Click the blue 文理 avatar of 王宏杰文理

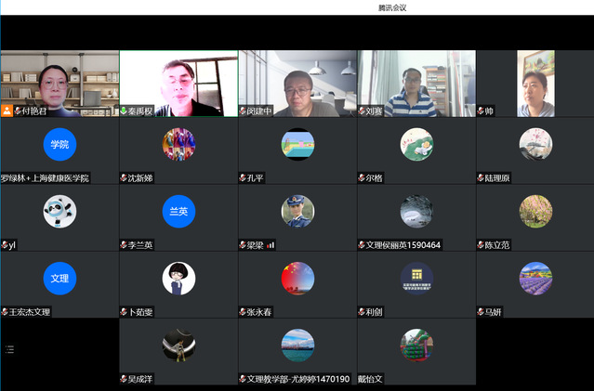point(59,278)
